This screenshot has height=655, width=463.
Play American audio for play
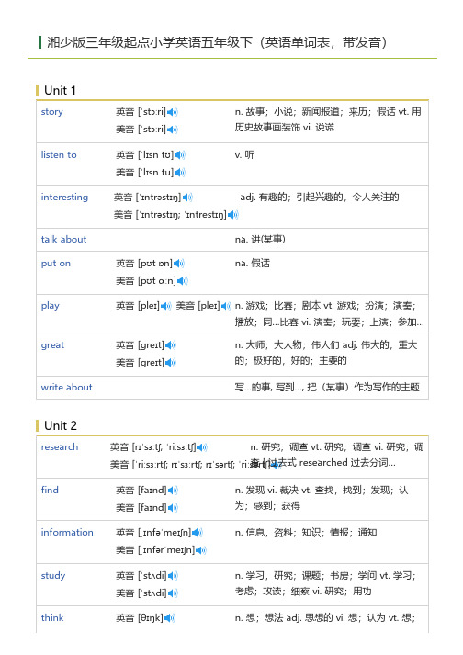[x=226, y=306]
